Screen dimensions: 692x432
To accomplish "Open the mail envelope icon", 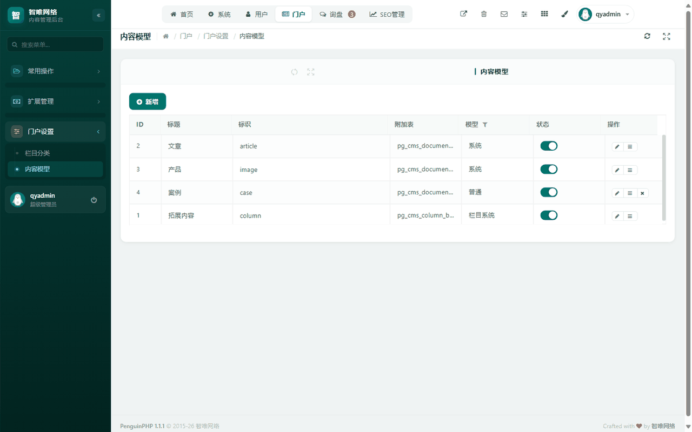I will coord(504,14).
